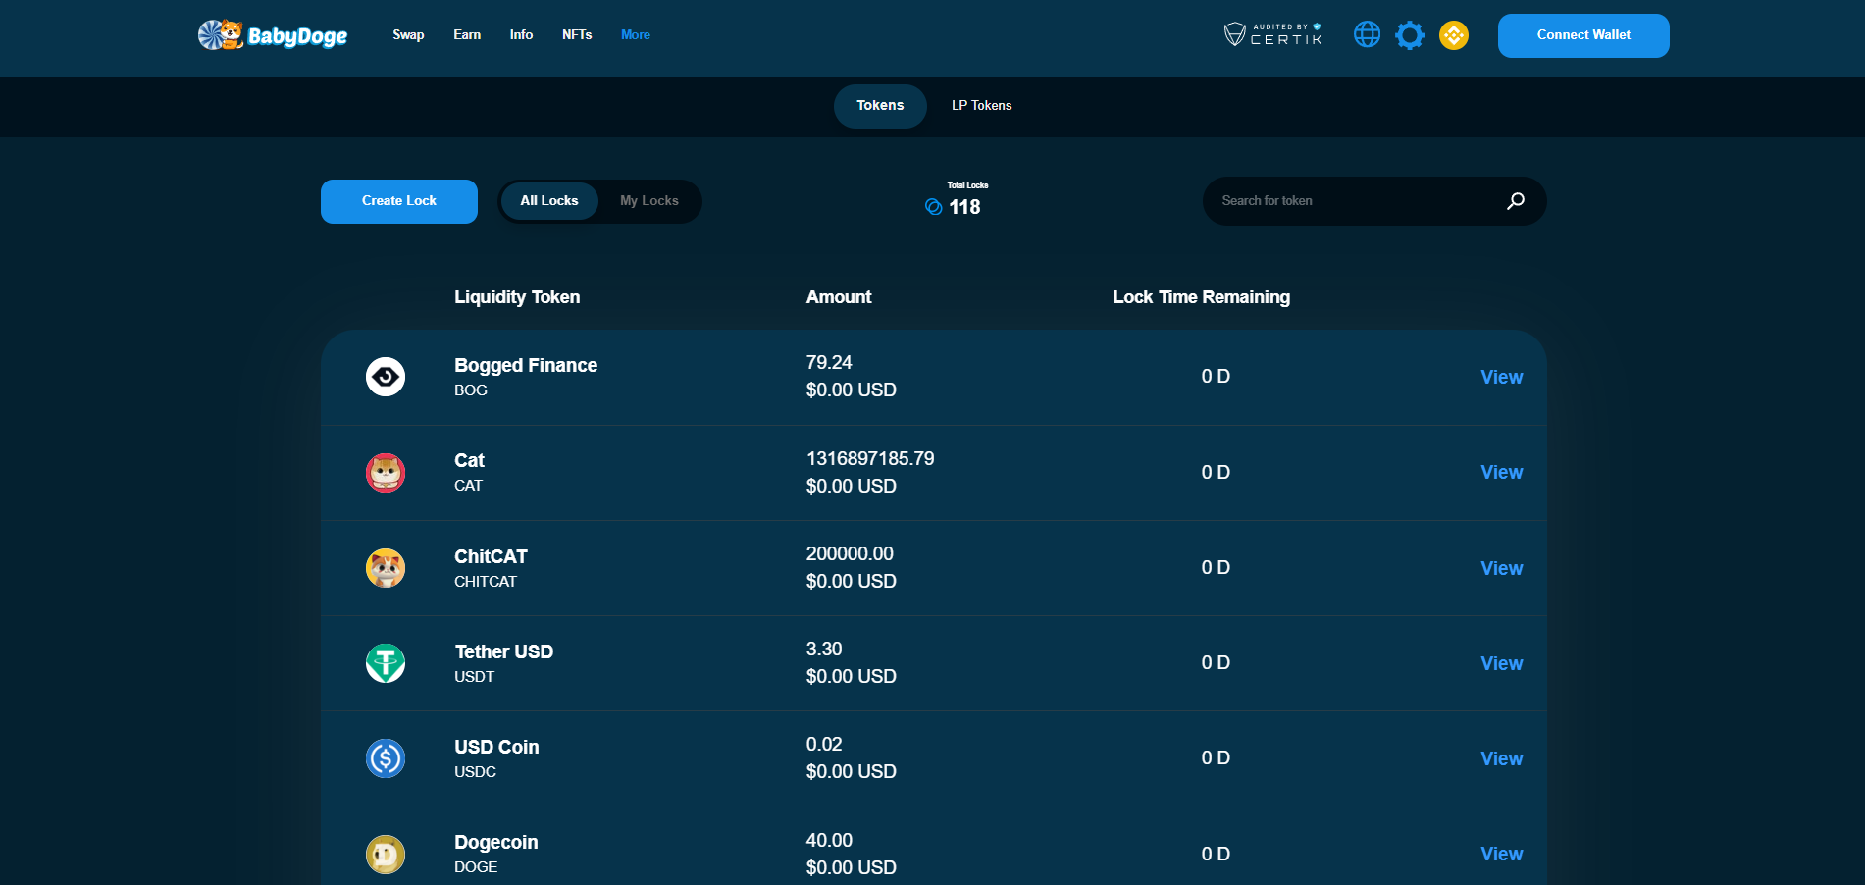
Task: Click the USD Coin token icon
Action: point(386,758)
